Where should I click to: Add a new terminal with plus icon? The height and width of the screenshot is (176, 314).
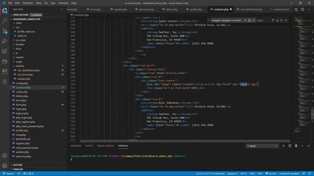(284, 146)
